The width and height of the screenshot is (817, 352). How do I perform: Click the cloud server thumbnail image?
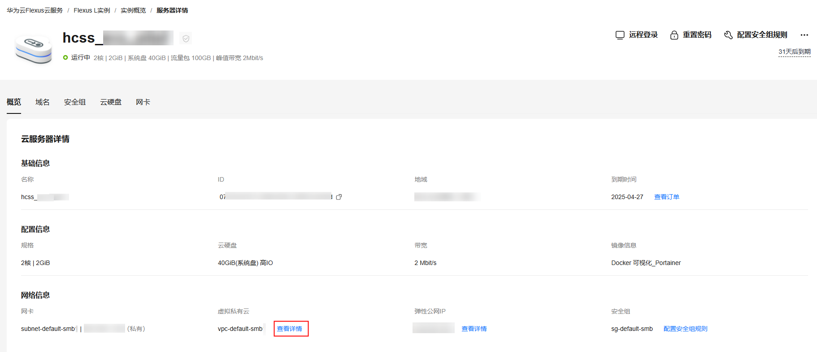pyautogui.click(x=34, y=48)
